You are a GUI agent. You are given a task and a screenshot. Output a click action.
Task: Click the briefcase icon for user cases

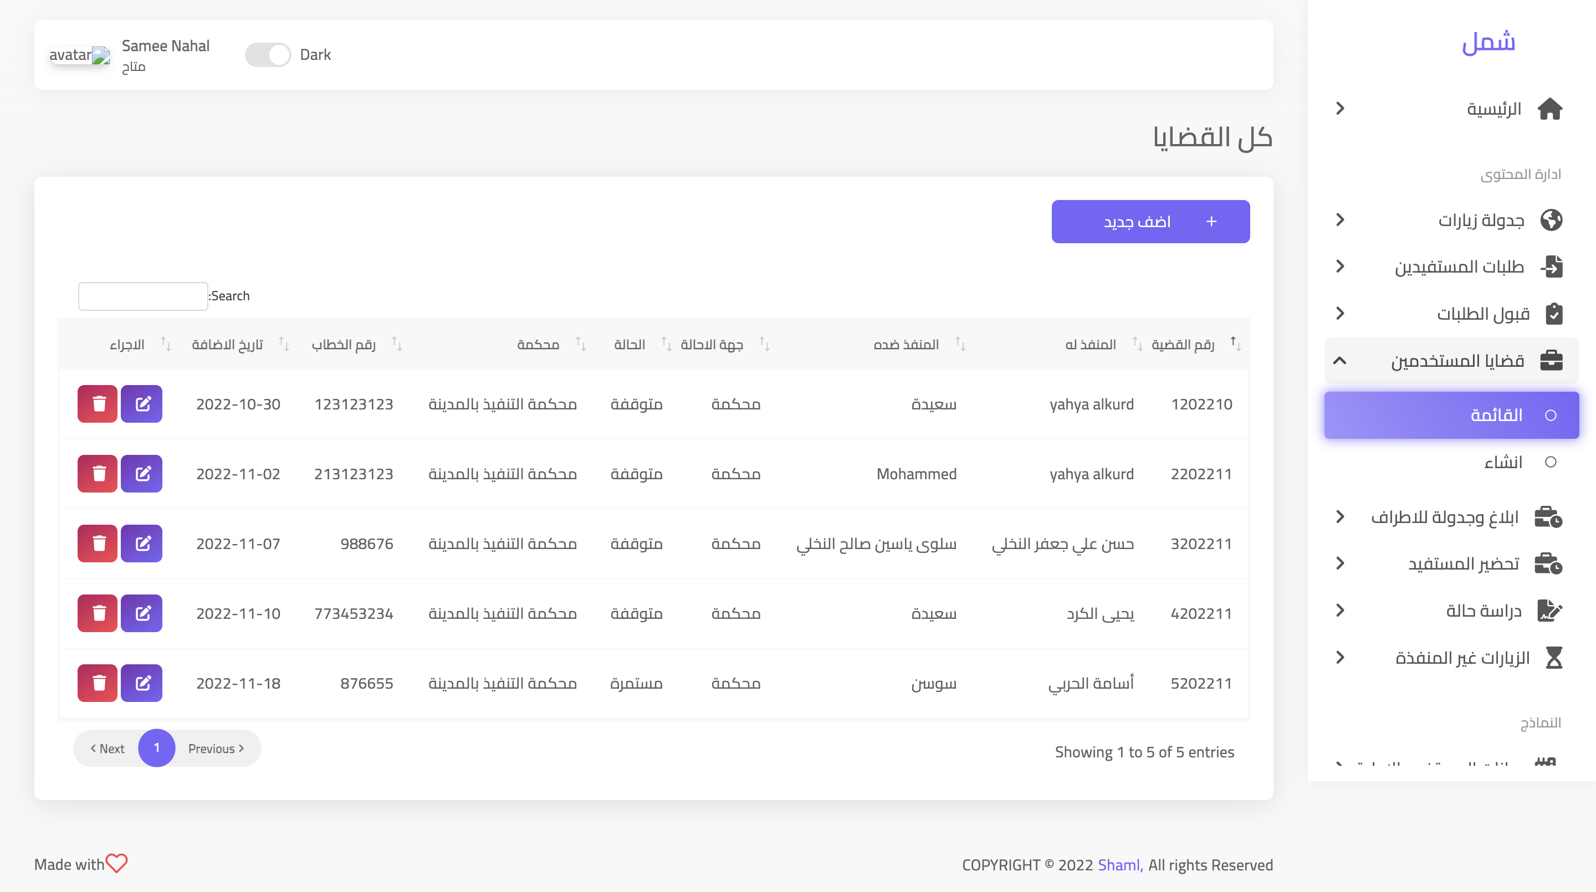(1551, 361)
